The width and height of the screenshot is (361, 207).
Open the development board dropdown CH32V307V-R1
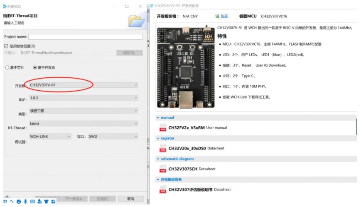pos(84,85)
